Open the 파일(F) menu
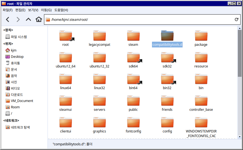Image resolution: width=243 pixels, height=150 pixels. pyautogui.click(x=8, y=10)
